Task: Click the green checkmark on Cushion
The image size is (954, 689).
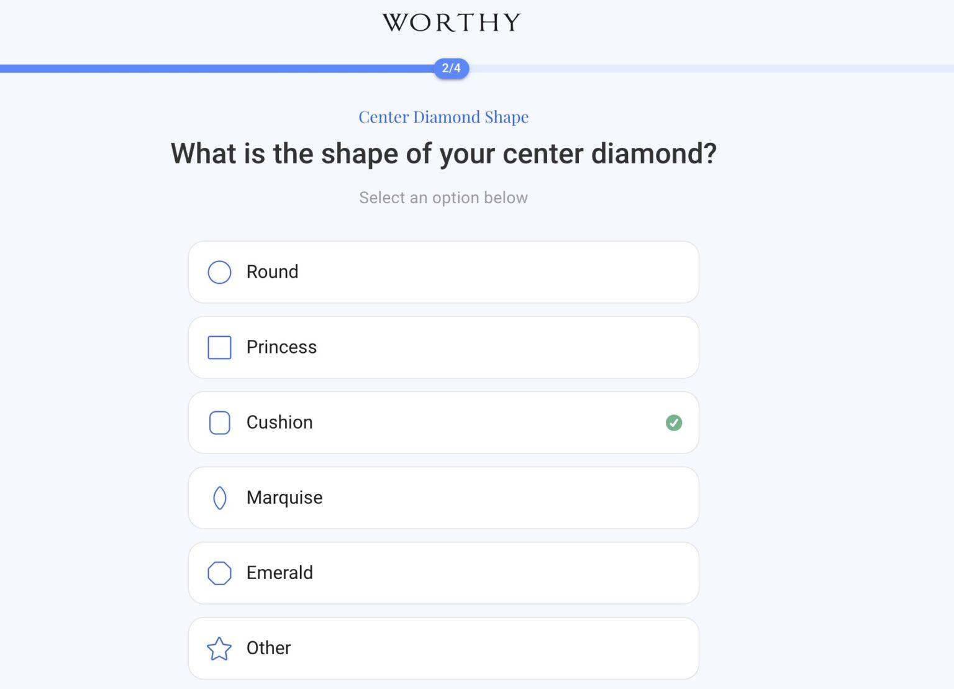Action: click(x=673, y=422)
